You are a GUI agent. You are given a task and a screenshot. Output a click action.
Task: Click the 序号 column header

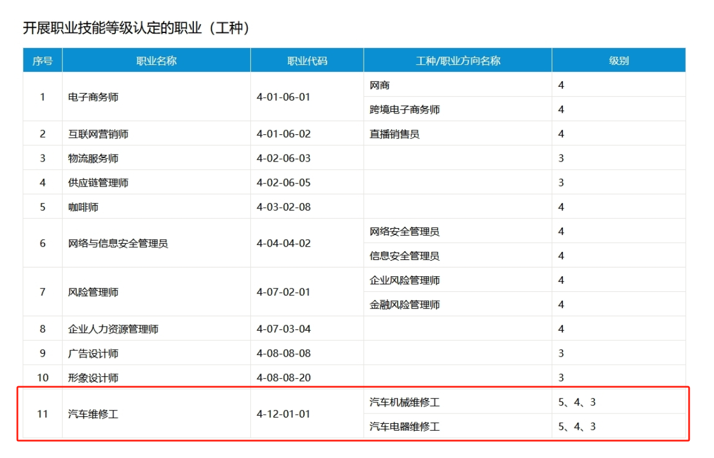(42, 61)
